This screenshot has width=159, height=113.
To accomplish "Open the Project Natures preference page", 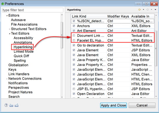I will (20, 92).
